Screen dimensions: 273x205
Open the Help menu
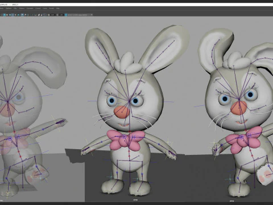click(x=58, y=9)
